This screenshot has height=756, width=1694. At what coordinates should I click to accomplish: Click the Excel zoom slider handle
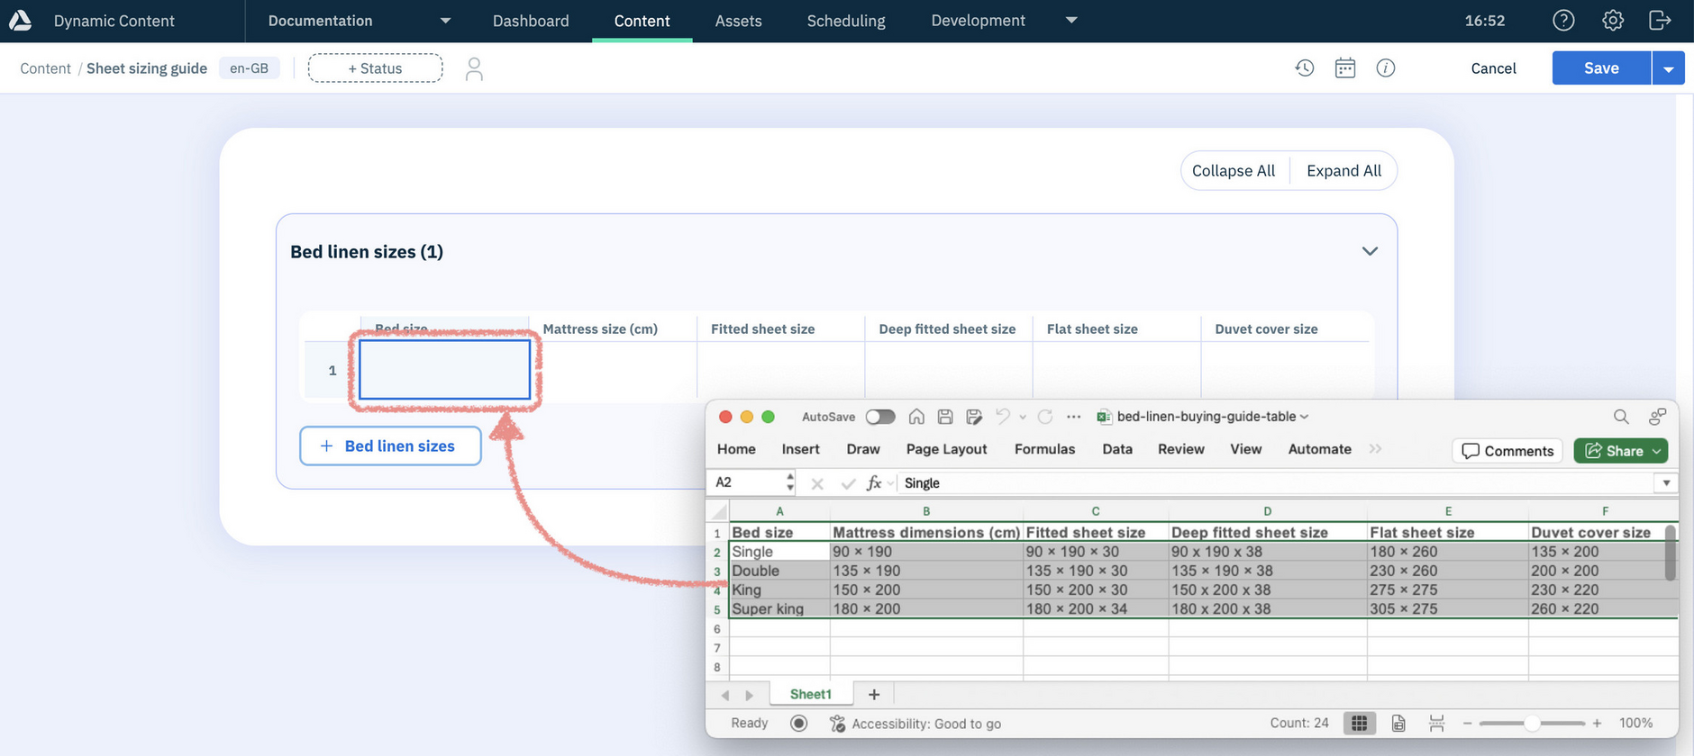1531,723
